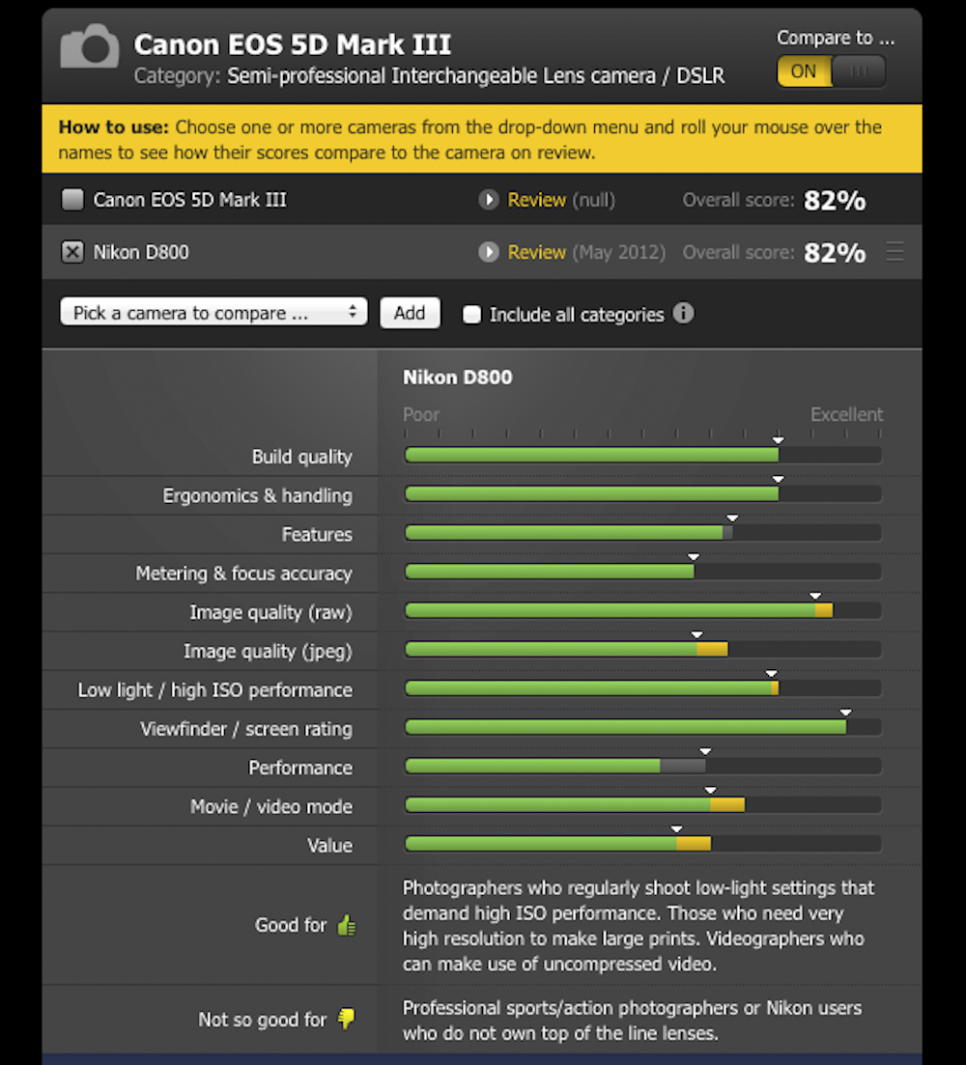Enable Include all categories checkbox
Image resolution: width=966 pixels, height=1065 pixels.
pos(471,315)
